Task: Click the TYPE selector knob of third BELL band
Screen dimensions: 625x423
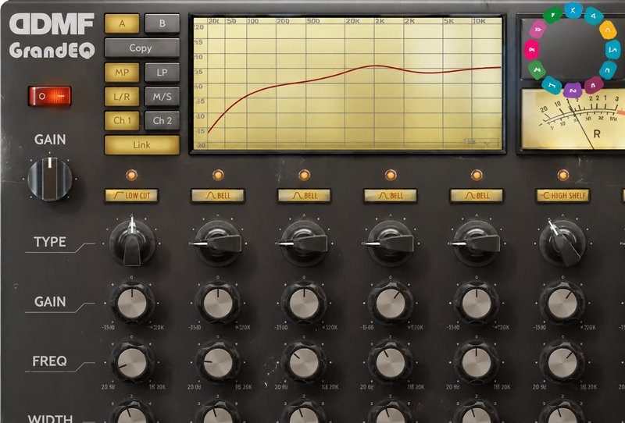Action: 391,243
